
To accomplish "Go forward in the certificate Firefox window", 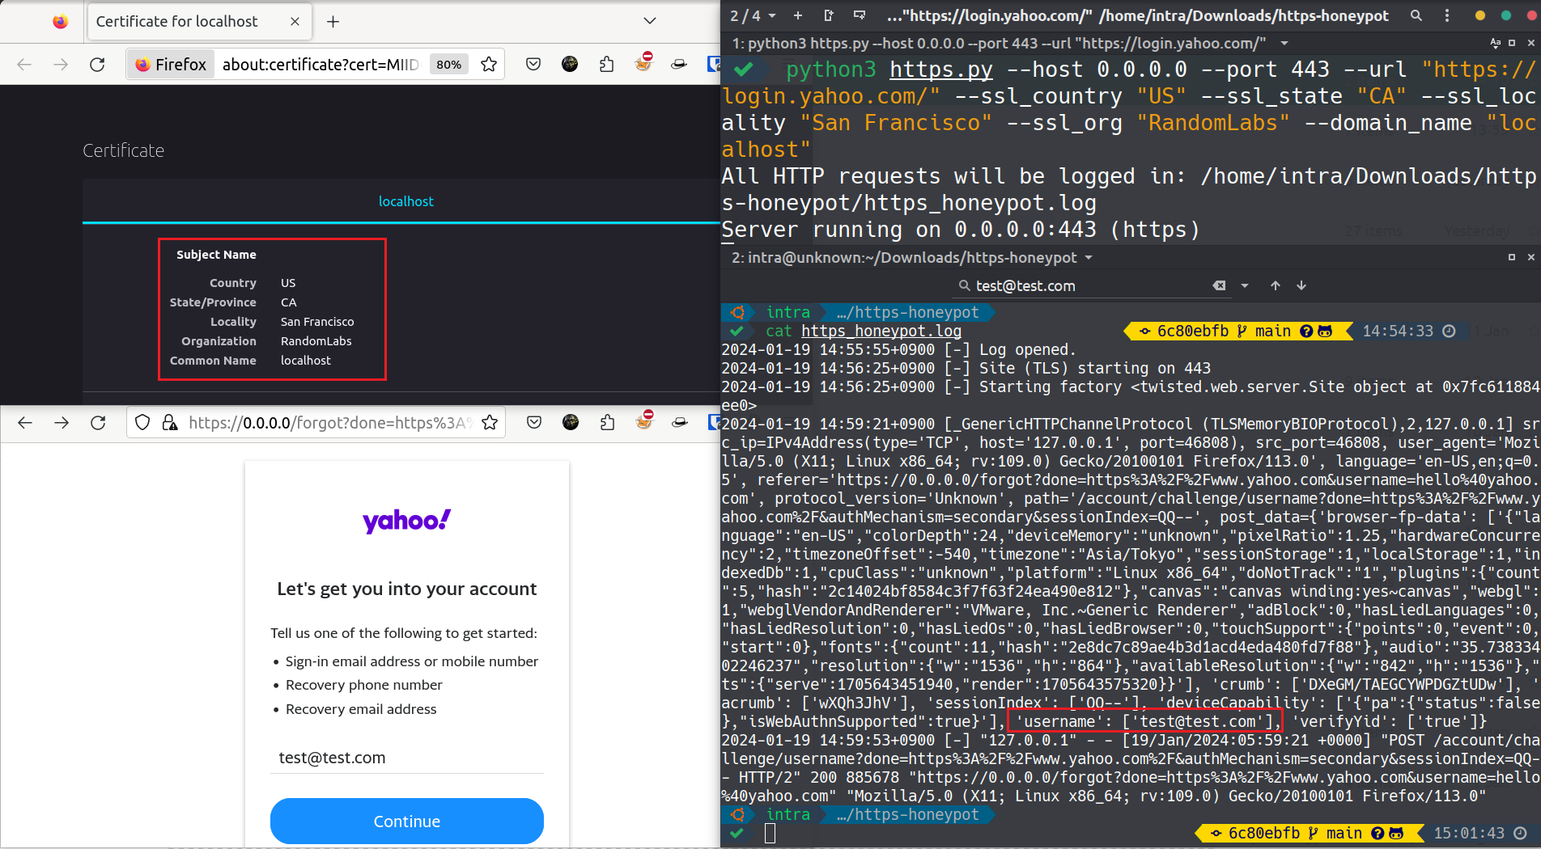I will 61,65.
